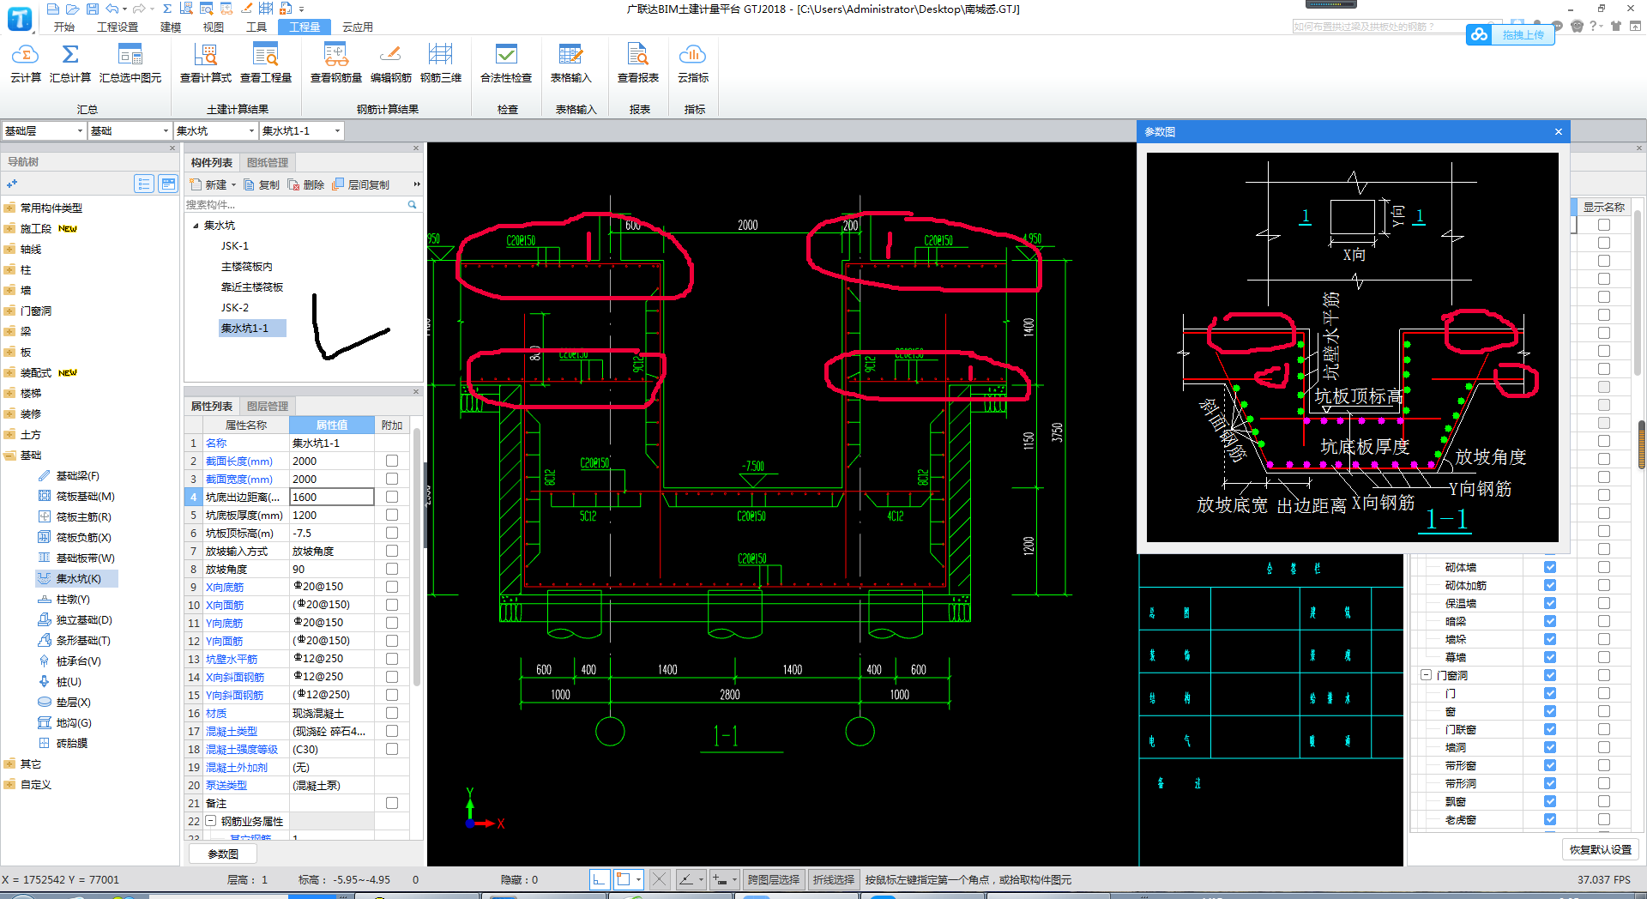Open selection mode dropdown arrow in status bar
Viewport: 1647px width, 899px height.
pos(638,879)
